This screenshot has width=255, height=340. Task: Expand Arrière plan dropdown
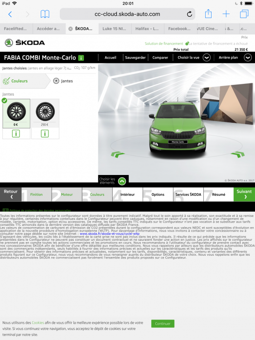click(248, 58)
